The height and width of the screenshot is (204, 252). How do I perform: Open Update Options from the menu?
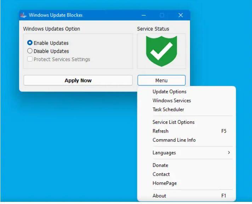click(169, 92)
